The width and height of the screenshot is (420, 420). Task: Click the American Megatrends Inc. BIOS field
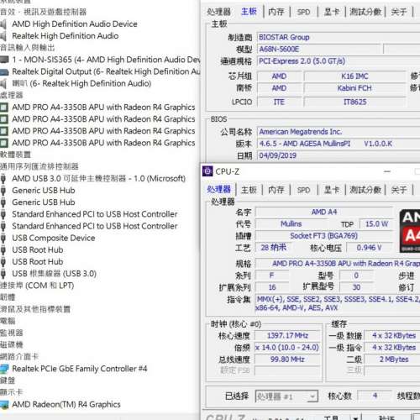coord(339,132)
